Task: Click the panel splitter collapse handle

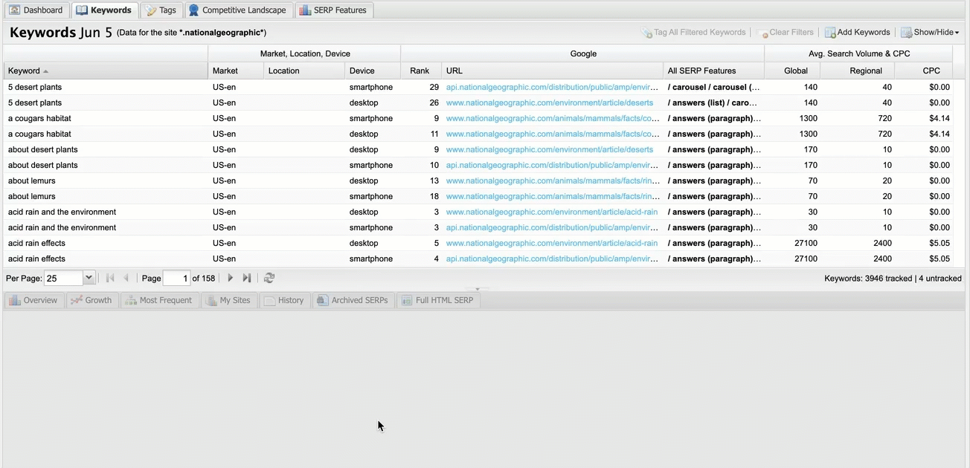Action: click(478, 289)
